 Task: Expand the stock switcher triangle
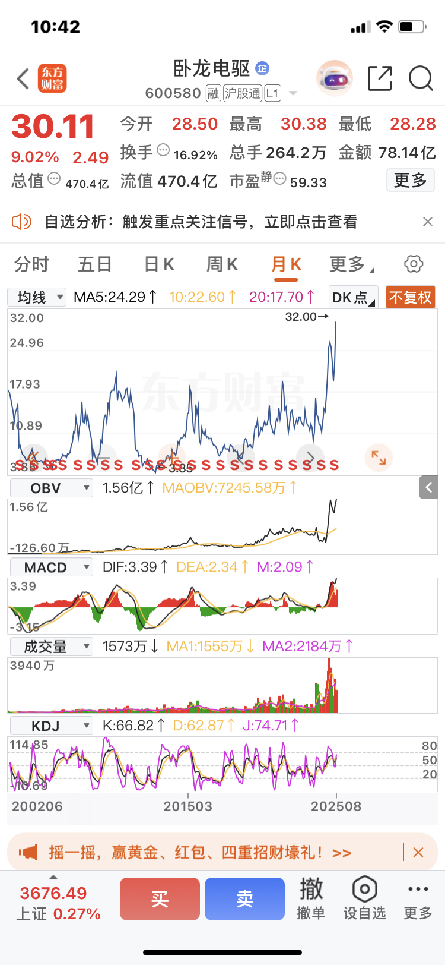click(x=293, y=94)
